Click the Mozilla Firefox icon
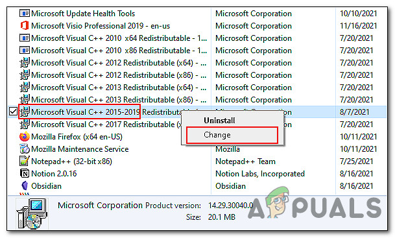The height and width of the screenshot is (238, 395). point(25,137)
